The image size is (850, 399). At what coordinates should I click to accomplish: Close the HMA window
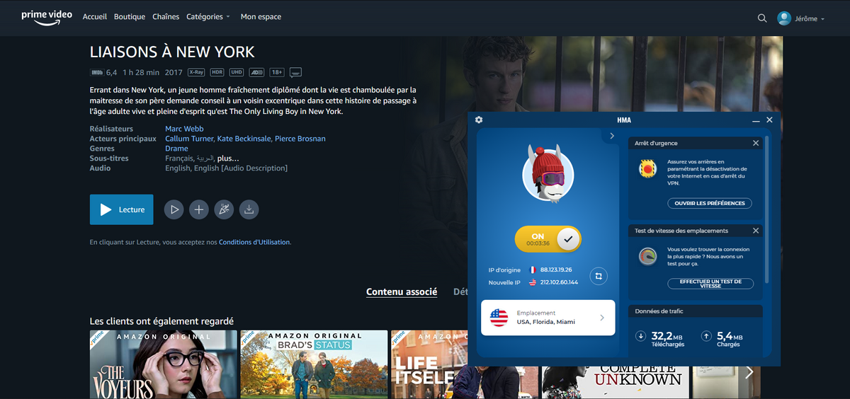point(770,120)
